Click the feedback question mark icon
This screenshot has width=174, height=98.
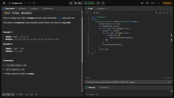click(36, 94)
